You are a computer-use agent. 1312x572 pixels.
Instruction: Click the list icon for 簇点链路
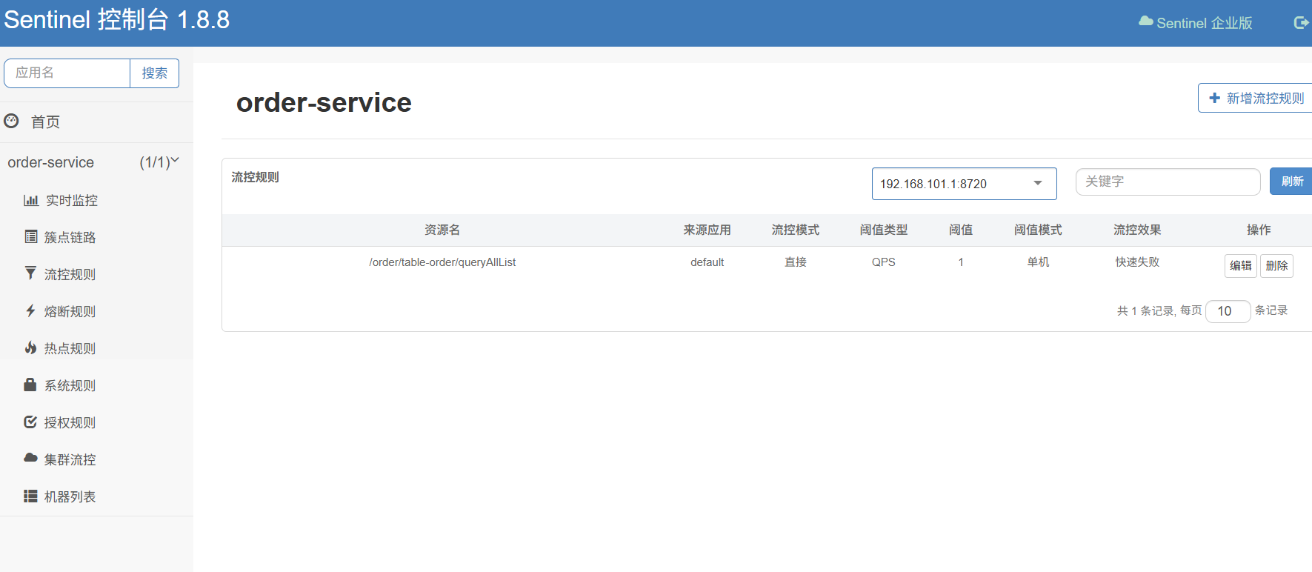click(31, 236)
